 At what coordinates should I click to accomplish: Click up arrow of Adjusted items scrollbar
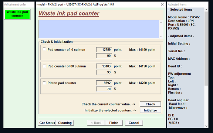pos(206,10)
